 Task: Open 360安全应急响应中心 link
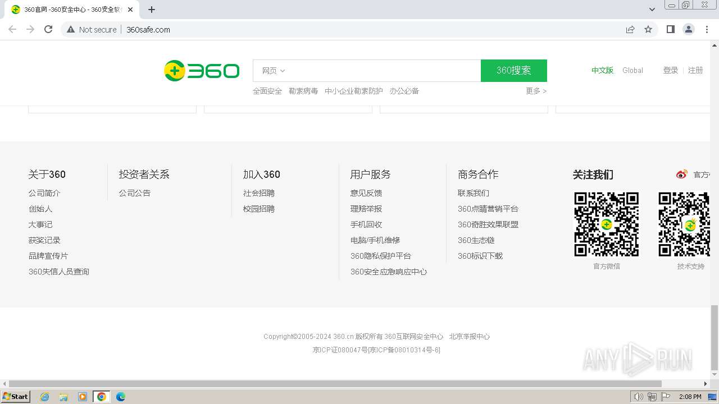click(389, 272)
